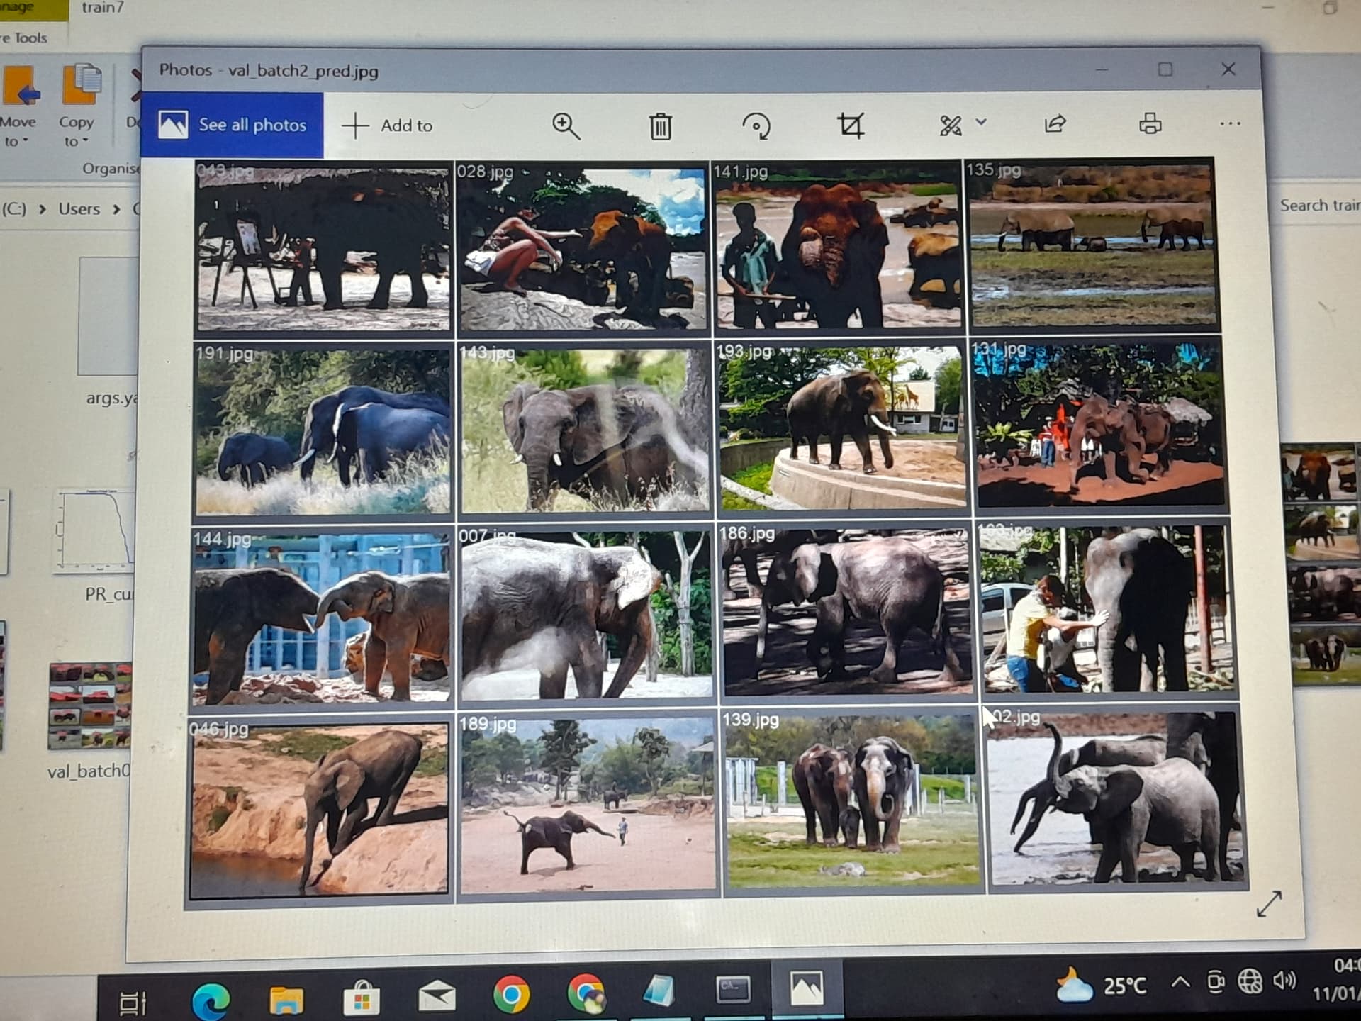Show hidden system tray icons chevron
This screenshot has width=1361, height=1021.
click(x=1180, y=983)
